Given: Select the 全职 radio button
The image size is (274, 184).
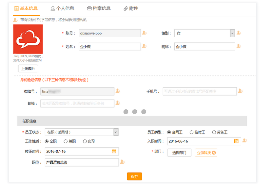Looking at the screenshot, I should pos(47,141).
